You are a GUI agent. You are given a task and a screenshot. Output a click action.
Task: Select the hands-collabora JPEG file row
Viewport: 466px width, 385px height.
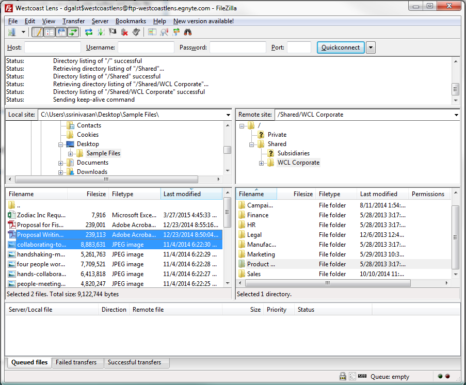(114, 274)
